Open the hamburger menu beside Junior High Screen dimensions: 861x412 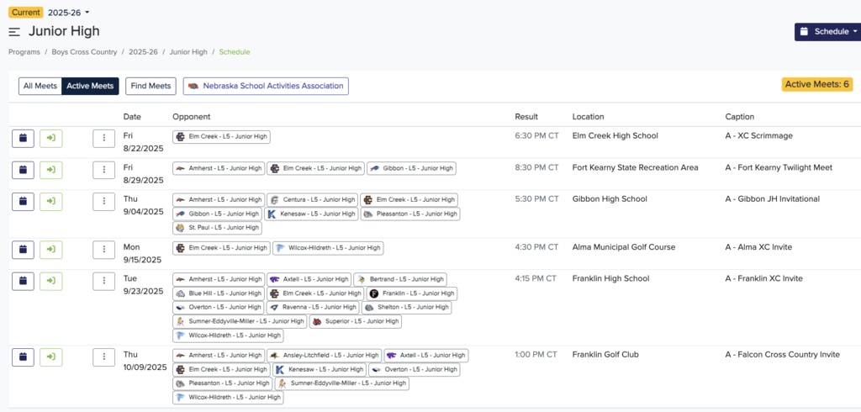(14, 32)
